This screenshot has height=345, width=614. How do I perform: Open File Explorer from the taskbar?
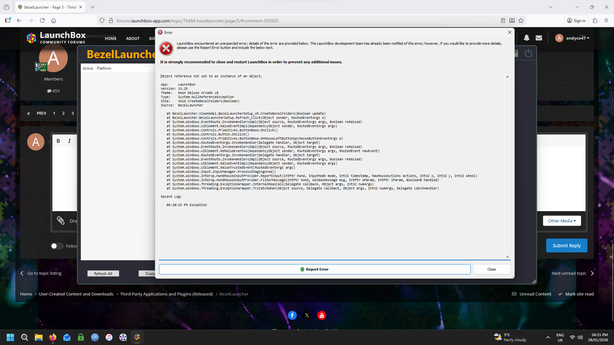click(39, 337)
